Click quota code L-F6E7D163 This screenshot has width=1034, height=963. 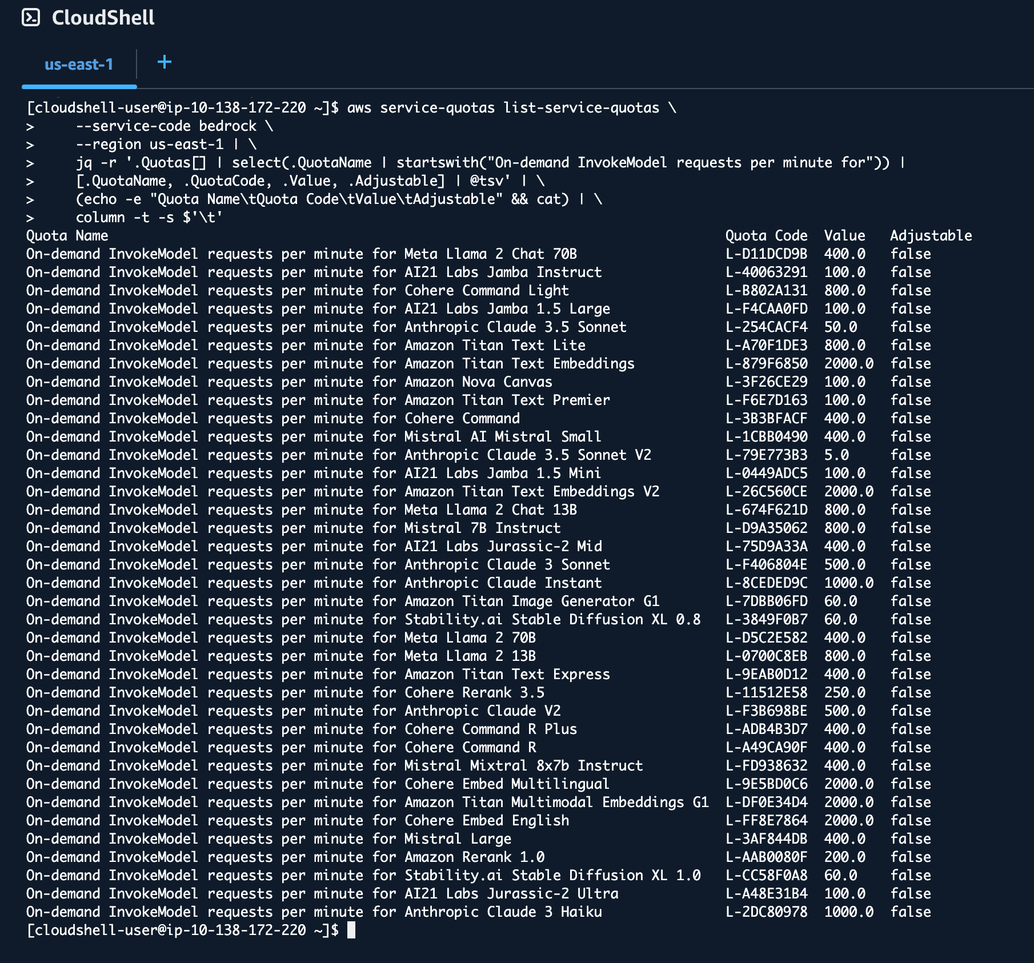766,400
